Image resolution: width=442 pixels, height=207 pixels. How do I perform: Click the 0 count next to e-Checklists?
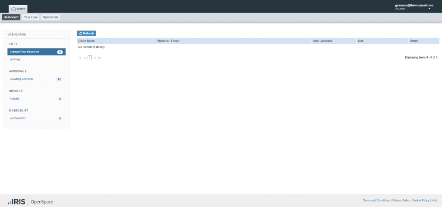coord(60,118)
